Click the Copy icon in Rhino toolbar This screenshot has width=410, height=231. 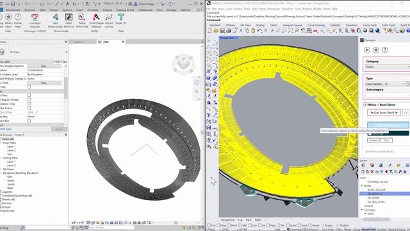[247, 31]
